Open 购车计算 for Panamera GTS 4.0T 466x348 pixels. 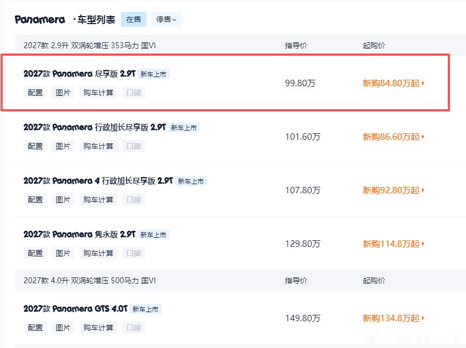tap(98, 328)
